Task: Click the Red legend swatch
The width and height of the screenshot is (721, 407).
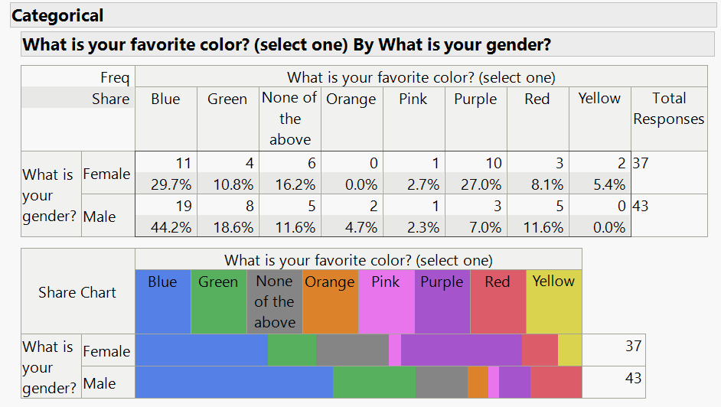Action: 498,301
